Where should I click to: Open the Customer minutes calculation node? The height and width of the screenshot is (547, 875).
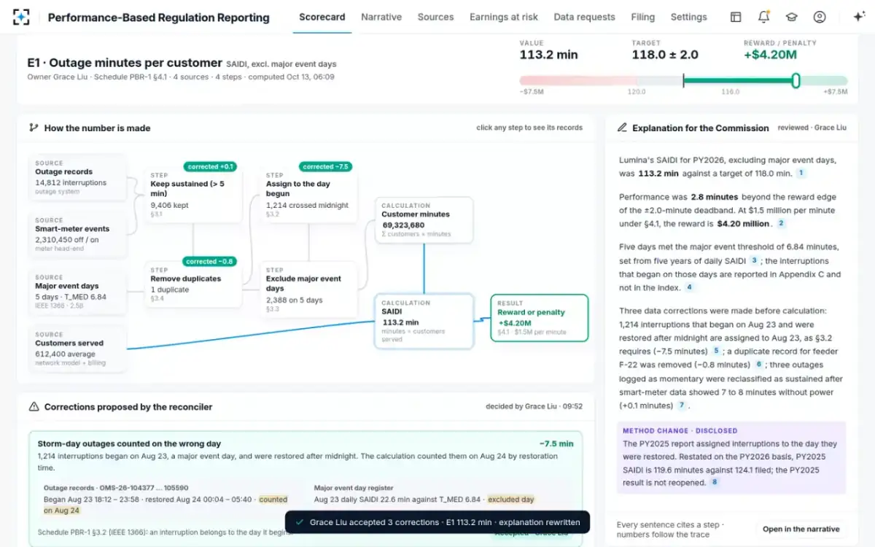point(424,220)
